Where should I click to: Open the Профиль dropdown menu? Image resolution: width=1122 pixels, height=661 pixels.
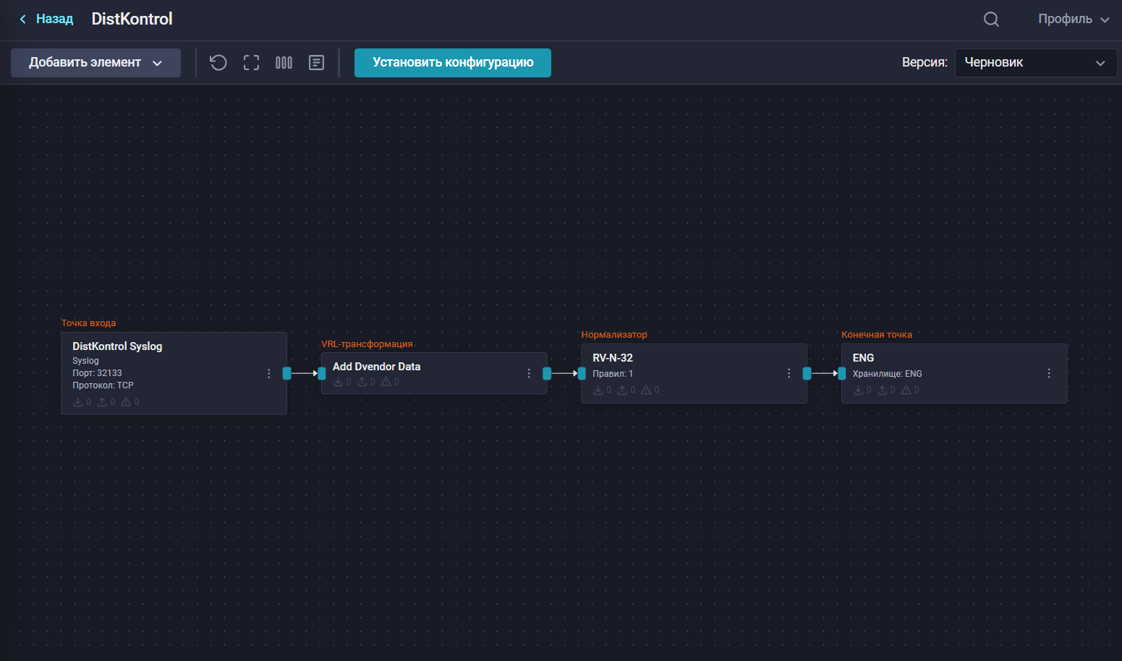[1074, 20]
